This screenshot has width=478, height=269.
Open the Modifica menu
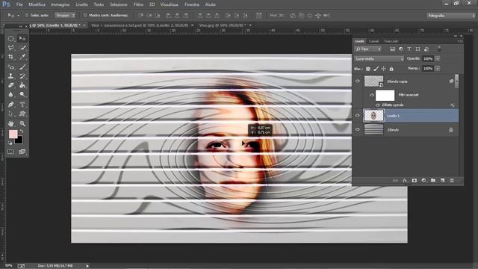37,4
